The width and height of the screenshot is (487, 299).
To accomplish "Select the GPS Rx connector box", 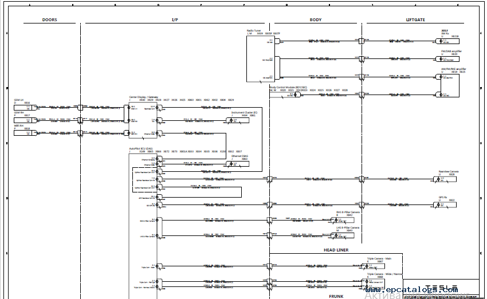I will click(x=445, y=205).
